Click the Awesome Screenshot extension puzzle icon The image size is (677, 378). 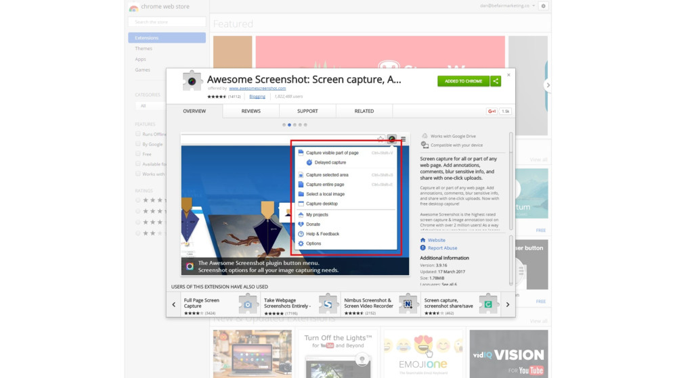[192, 80]
